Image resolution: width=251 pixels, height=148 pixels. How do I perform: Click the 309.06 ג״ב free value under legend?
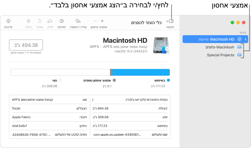49,86
